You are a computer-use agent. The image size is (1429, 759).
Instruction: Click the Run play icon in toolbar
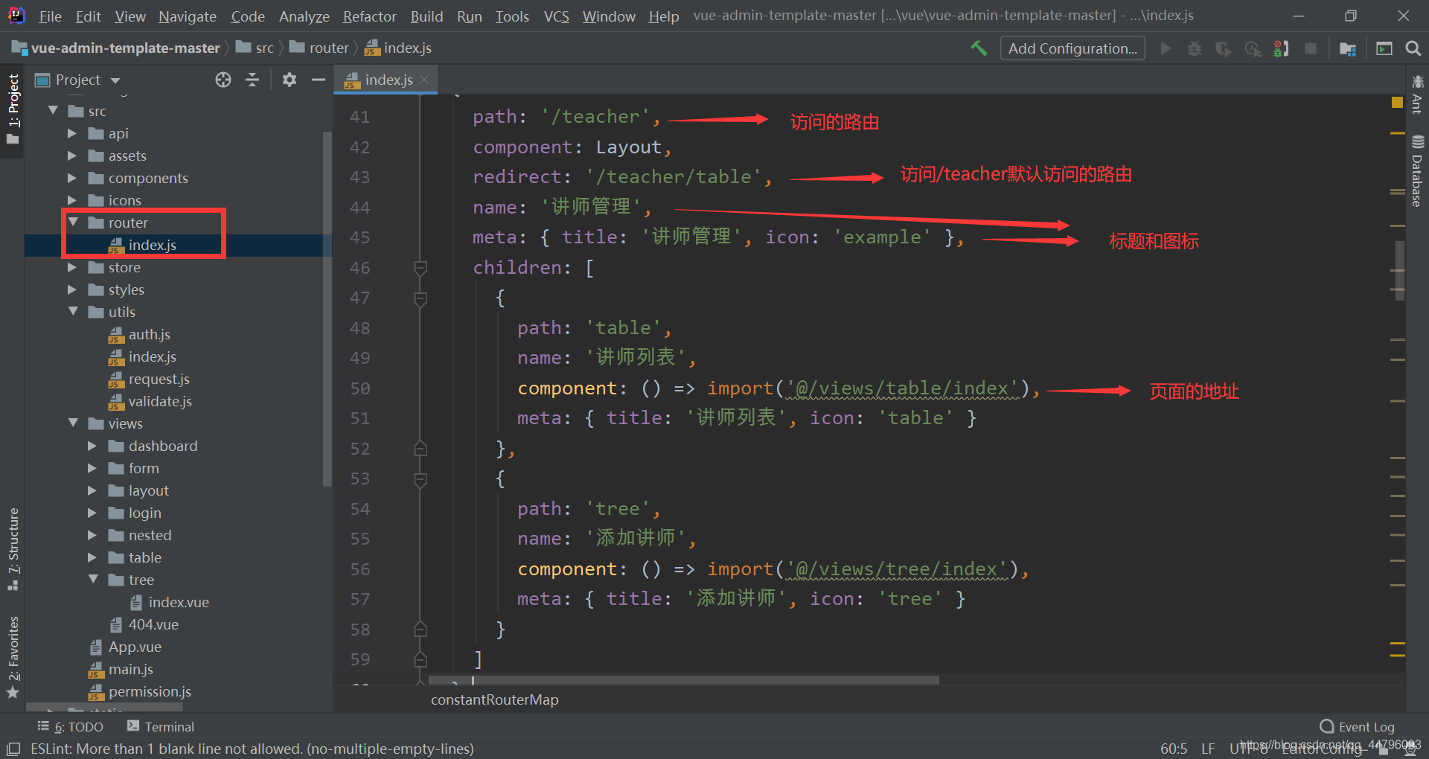(x=1166, y=48)
